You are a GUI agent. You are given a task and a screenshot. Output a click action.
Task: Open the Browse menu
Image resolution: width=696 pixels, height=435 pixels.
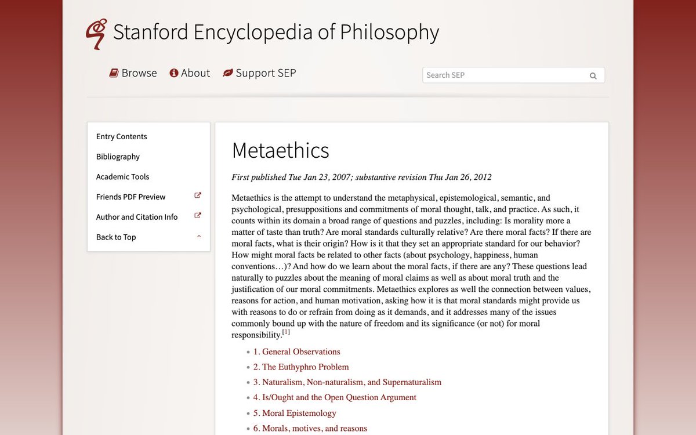pyautogui.click(x=133, y=73)
